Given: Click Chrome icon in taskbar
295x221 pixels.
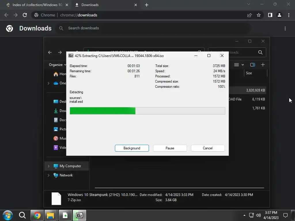Looking at the screenshot, I should [37, 215].
